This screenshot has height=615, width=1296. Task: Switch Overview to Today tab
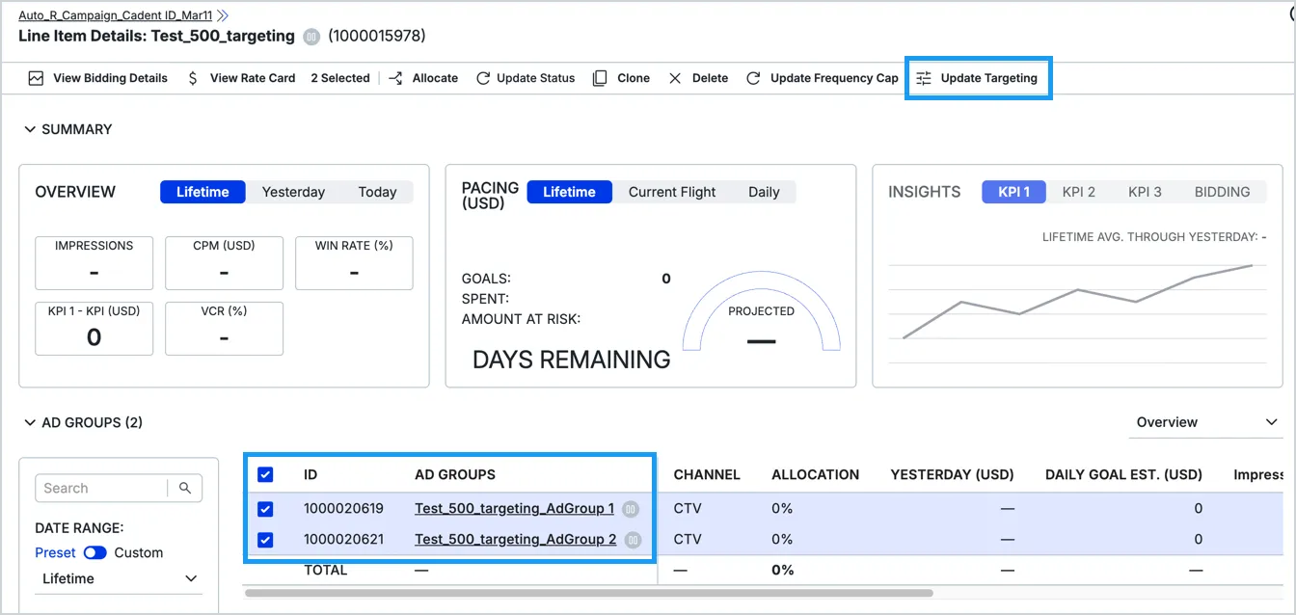point(377,192)
